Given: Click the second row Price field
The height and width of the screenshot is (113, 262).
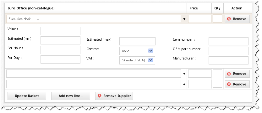Looking at the screenshot, I should point(200,74).
